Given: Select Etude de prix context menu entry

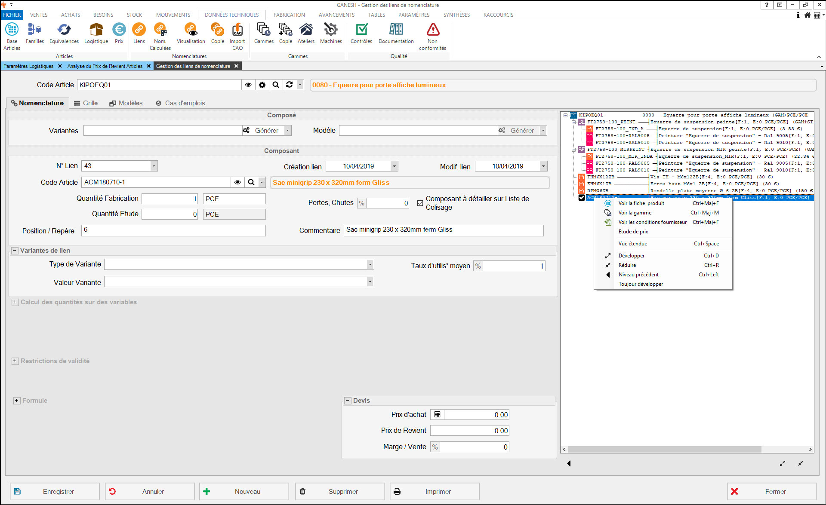Looking at the screenshot, I should [633, 232].
